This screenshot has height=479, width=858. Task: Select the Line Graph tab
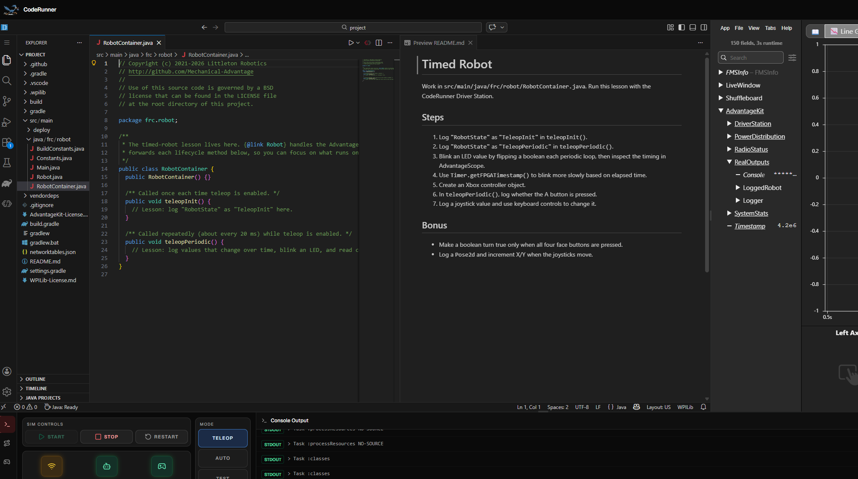[842, 32]
